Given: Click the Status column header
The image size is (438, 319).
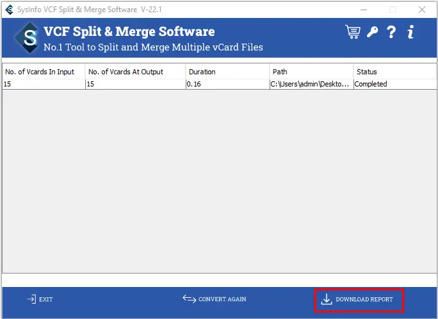Looking at the screenshot, I should pyautogui.click(x=394, y=72).
